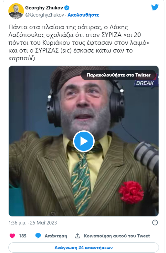Viewport: 166px width, 253px height.
Task: Click the Twitter bird logo
Action: coord(155,7)
